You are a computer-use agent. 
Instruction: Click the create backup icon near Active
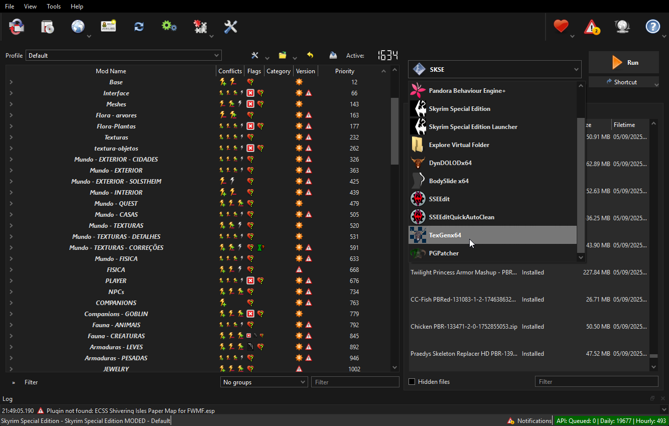click(x=333, y=55)
